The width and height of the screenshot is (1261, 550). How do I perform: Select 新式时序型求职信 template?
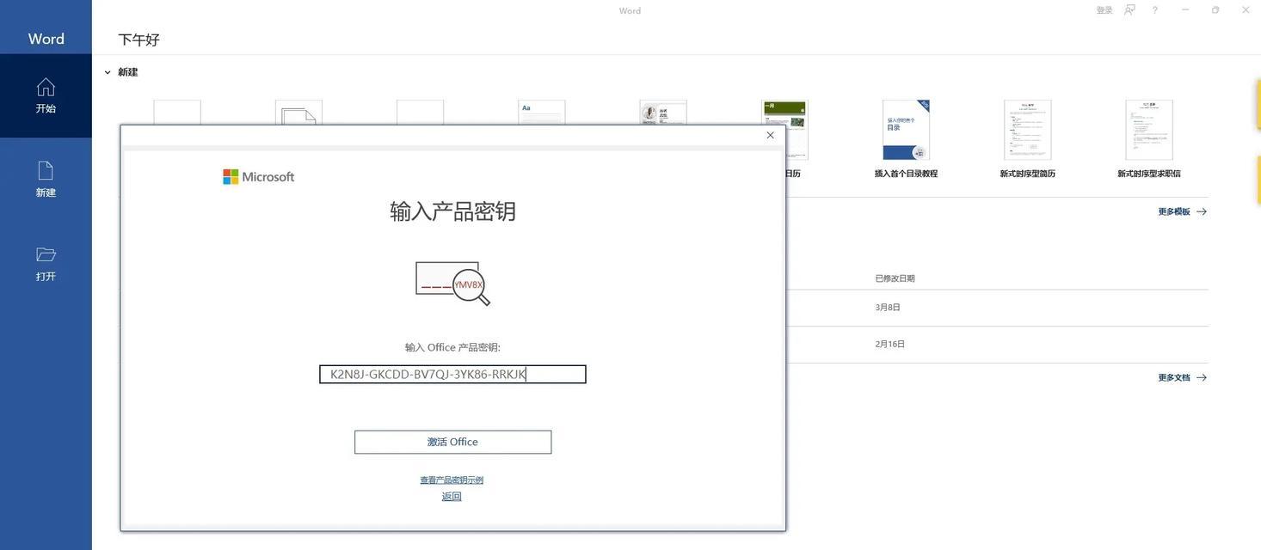(x=1148, y=138)
